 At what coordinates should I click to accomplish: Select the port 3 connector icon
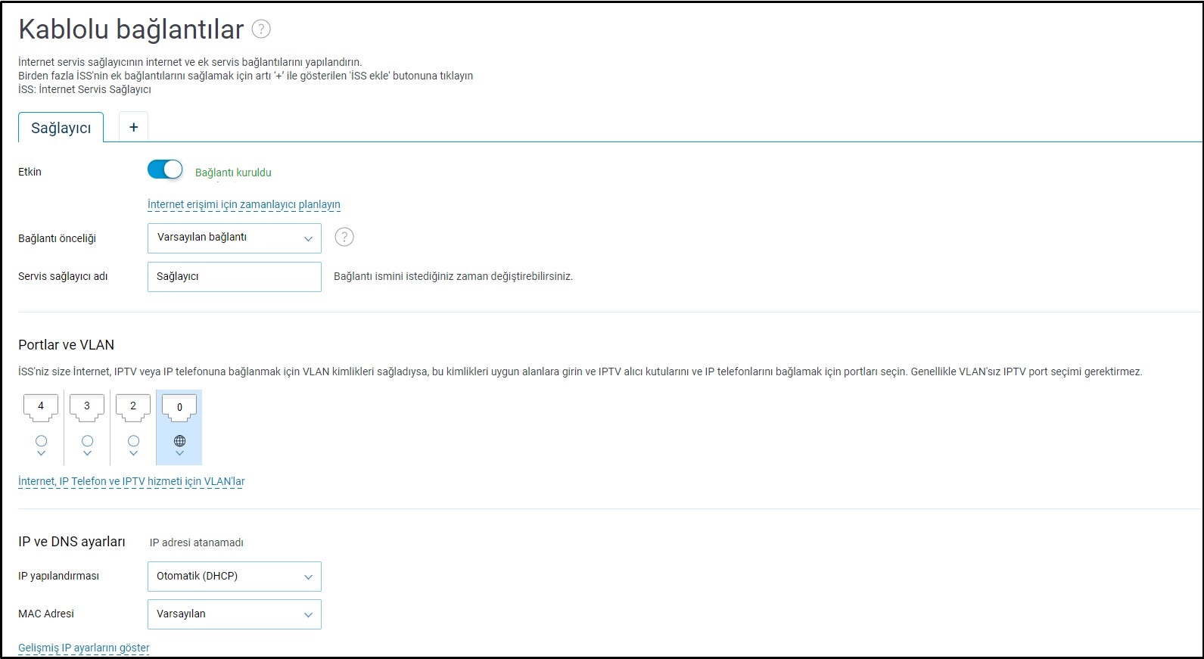87,407
